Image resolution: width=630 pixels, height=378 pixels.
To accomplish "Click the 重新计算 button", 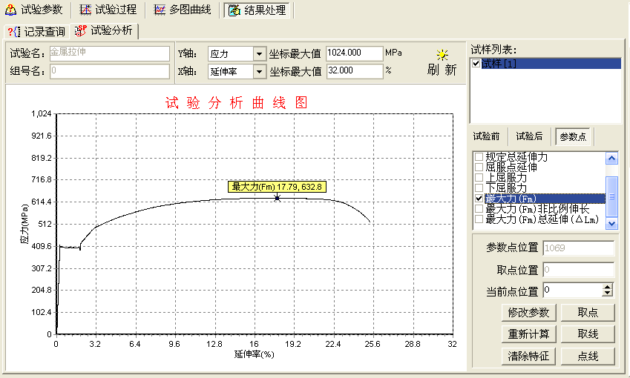I will pos(528,334).
